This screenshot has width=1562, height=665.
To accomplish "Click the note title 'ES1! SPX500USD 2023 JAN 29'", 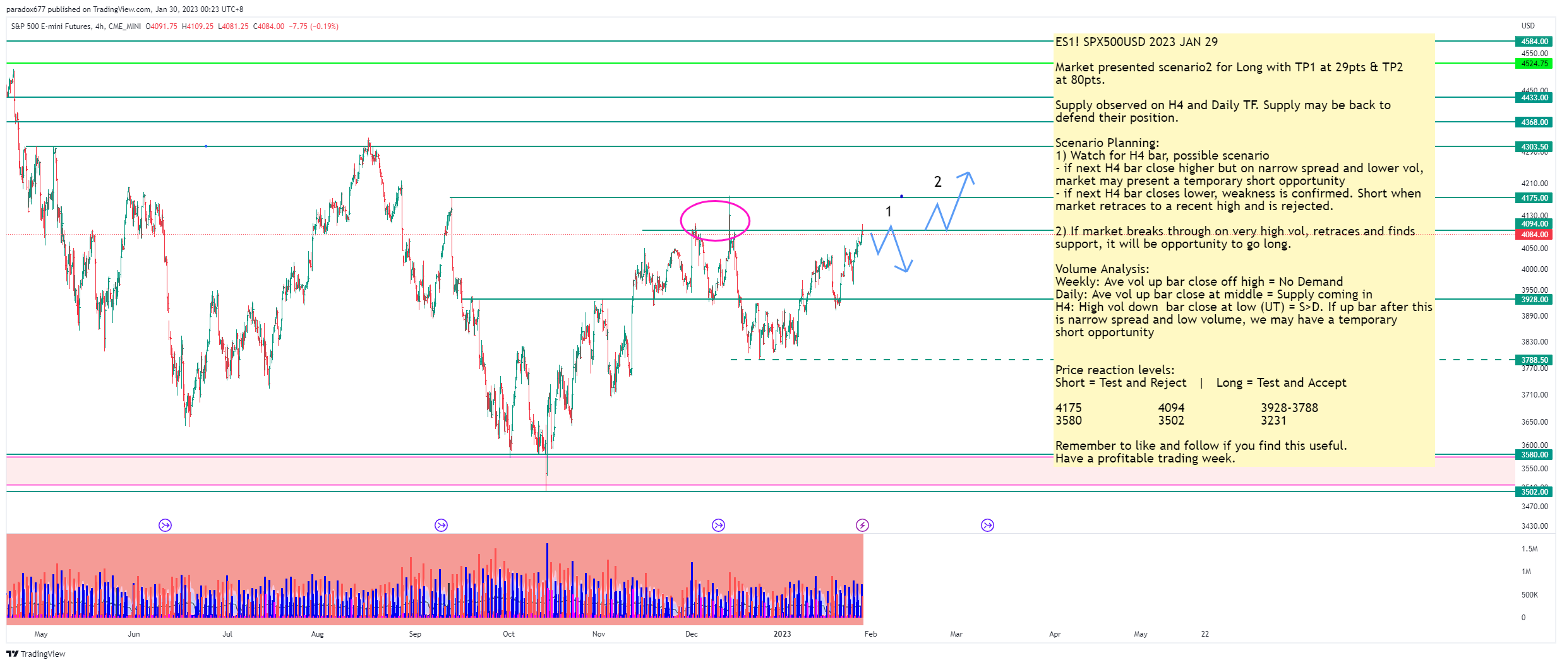I will pyautogui.click(x=1136, y=42).
